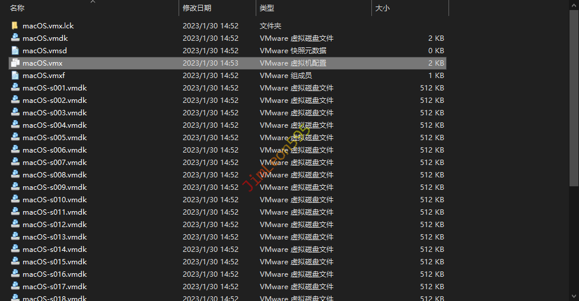This screenshot has height=301, width=579.
Task: Select the macOS-s009.vmdk disk icon
Action: coord(15,187)
